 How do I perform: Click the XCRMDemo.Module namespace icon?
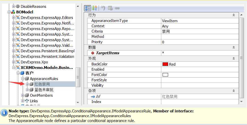pos(18,68)
